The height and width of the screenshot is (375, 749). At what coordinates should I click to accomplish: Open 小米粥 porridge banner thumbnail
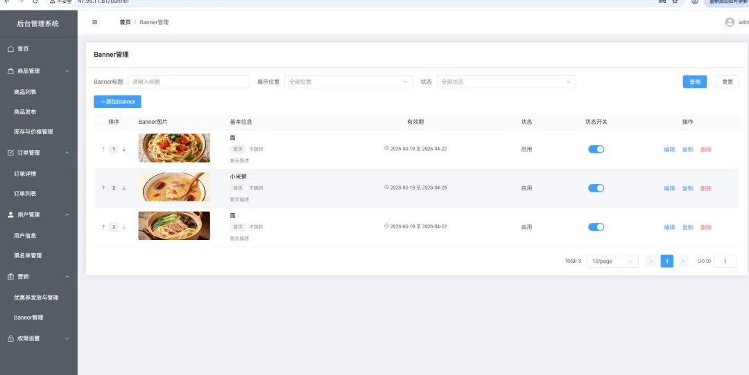(x=174, y=187)
